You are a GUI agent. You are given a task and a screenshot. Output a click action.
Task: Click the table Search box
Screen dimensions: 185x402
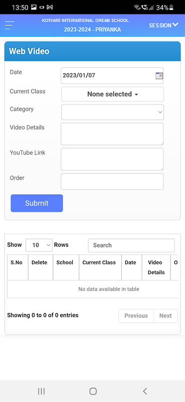131,245
